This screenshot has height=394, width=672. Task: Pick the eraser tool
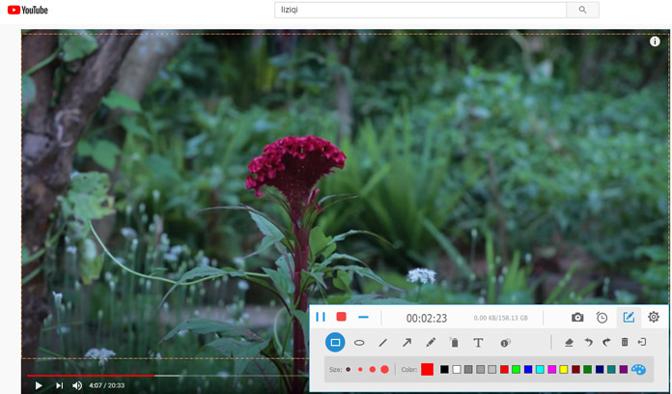coord(569,342)
